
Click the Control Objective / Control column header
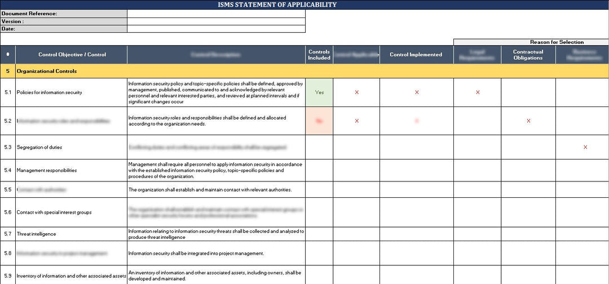[72, 55]
